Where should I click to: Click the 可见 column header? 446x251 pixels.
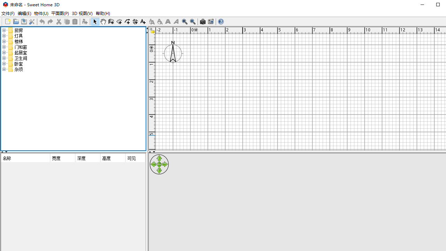click(135, 158)
